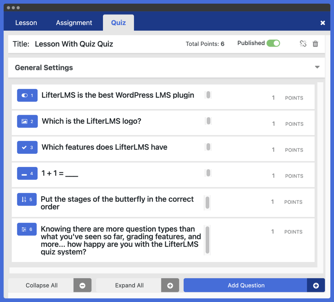Click the scrollbar thumb beside question 3 title

click(x=208, y=147)
